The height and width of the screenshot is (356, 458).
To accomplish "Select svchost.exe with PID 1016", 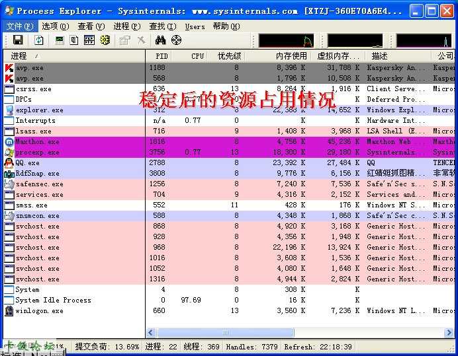I will point(229,258).
